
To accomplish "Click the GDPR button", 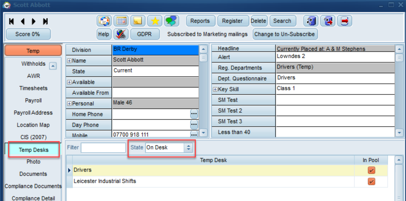I will [145, 34].
